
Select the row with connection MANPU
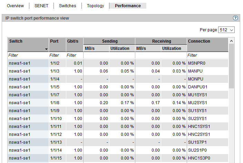point(117,71)
